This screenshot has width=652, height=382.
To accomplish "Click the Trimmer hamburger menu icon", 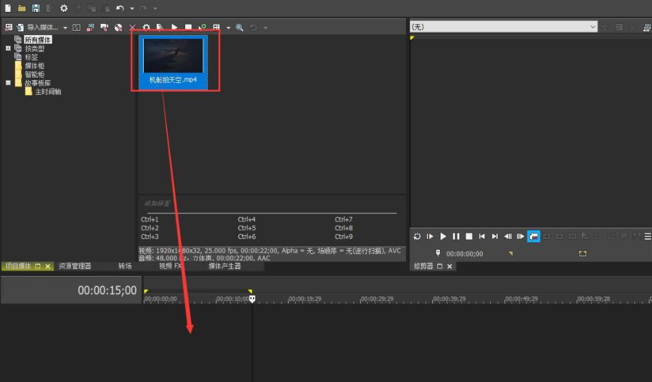I will [648, 236].
